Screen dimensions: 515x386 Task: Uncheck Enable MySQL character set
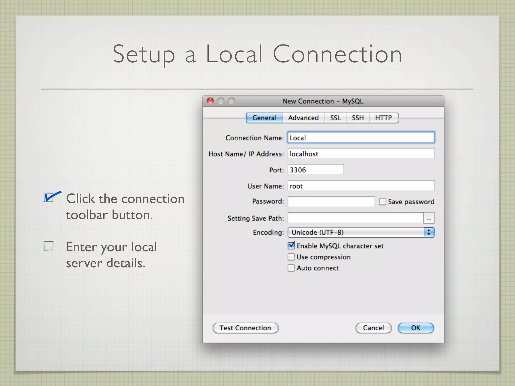pyautogui.click(x=291, y=246)
